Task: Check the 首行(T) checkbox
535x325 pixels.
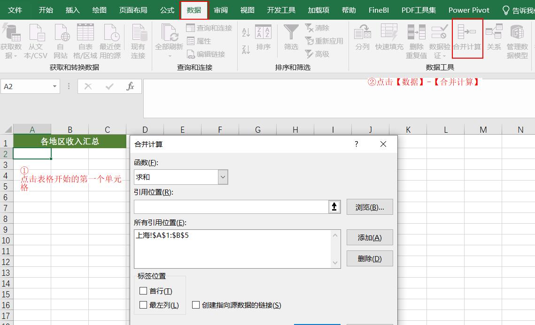Action: pyautogui.click(x=143, y=291)
